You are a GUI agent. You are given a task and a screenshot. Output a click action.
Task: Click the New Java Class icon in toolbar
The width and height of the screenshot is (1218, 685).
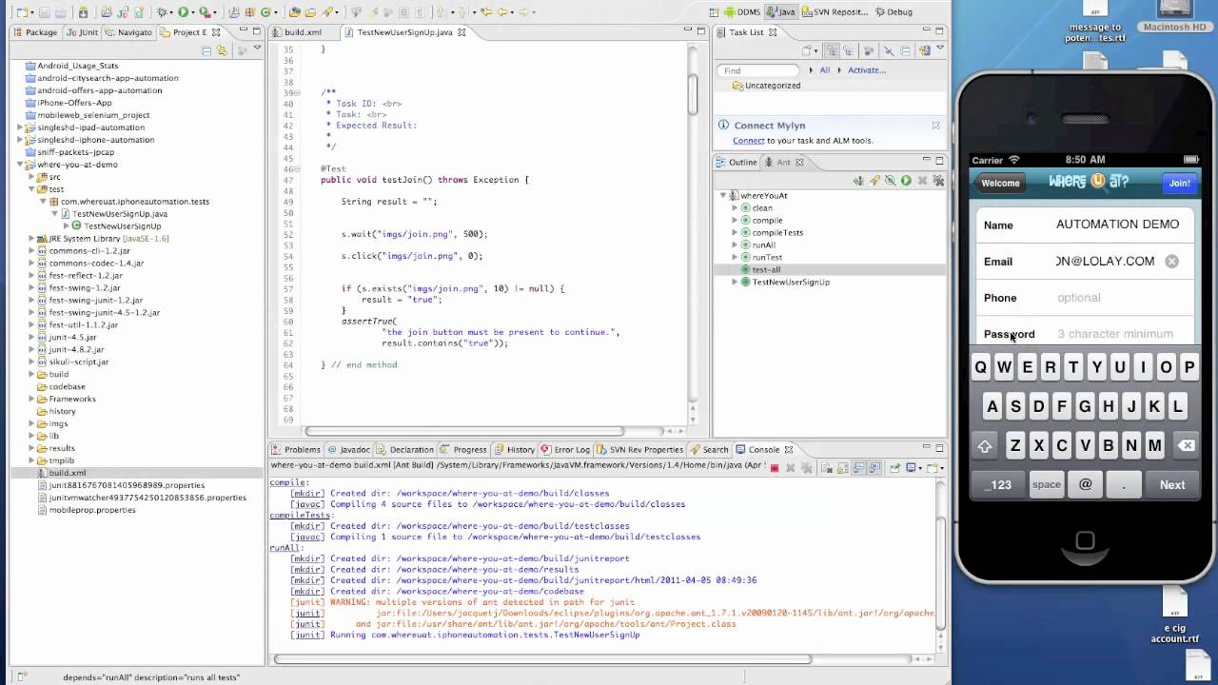[265, 12]
